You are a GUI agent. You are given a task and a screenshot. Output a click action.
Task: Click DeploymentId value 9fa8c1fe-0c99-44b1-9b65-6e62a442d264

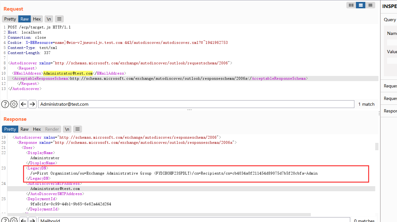(70, 204)
